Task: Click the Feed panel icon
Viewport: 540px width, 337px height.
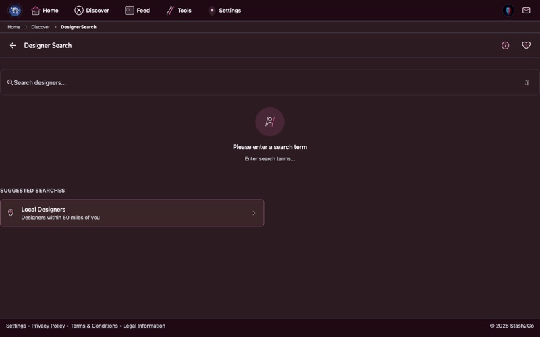Action: click(130, 11)
